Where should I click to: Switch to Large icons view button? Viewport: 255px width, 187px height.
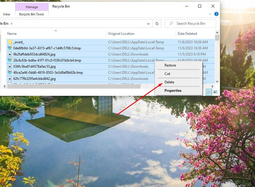pyautogui.click(x=215, y=92)
